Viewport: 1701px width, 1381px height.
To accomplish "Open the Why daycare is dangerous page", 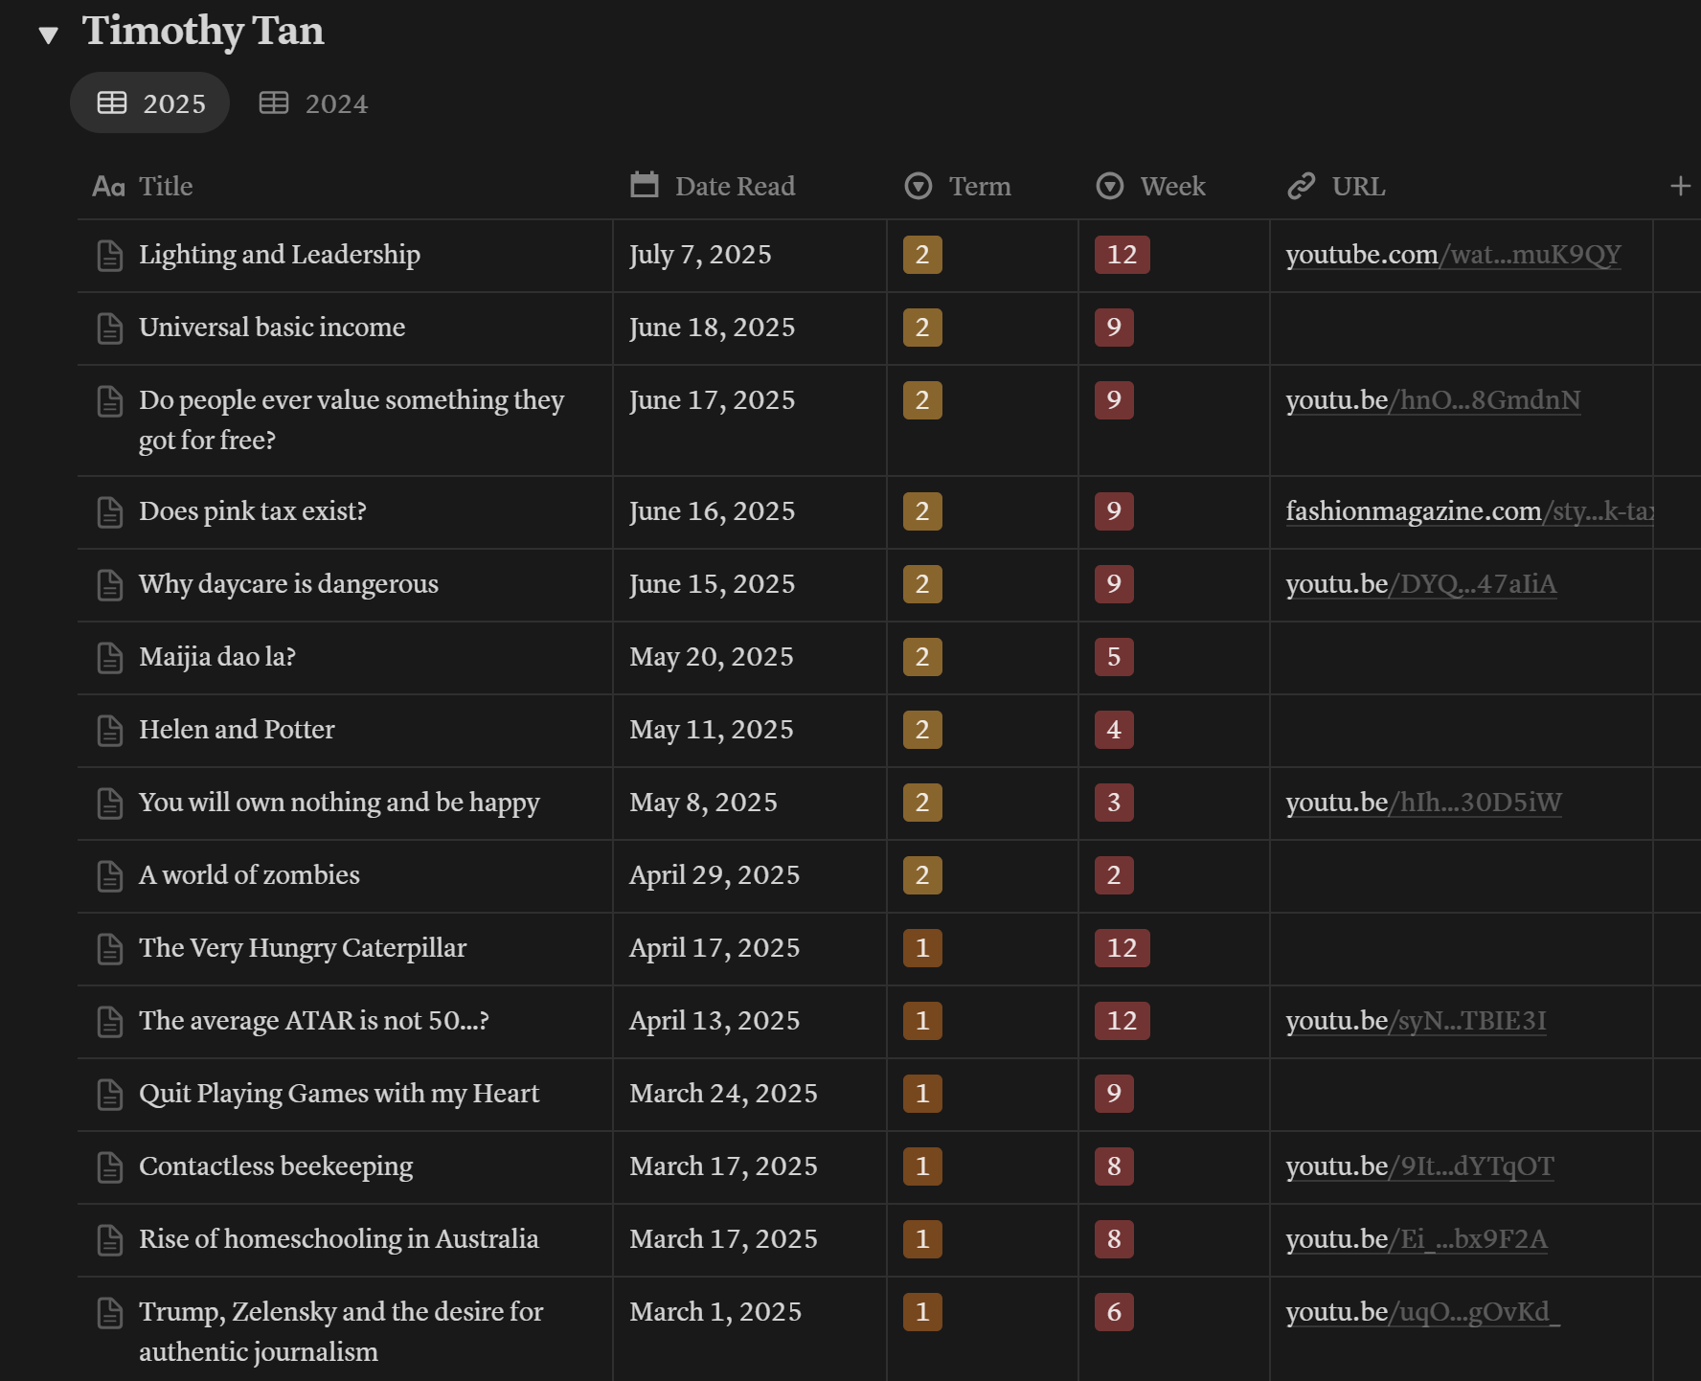I will pyautogui.click(x=288, y=584).
